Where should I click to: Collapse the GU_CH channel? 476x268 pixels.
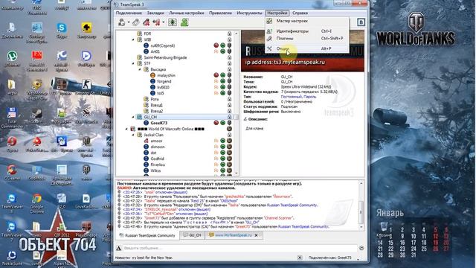pos(133,117)
